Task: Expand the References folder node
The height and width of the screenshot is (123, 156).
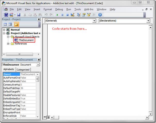Action: pyautogui.click(x=9, y=44)
